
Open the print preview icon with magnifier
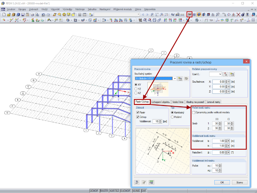37,15
